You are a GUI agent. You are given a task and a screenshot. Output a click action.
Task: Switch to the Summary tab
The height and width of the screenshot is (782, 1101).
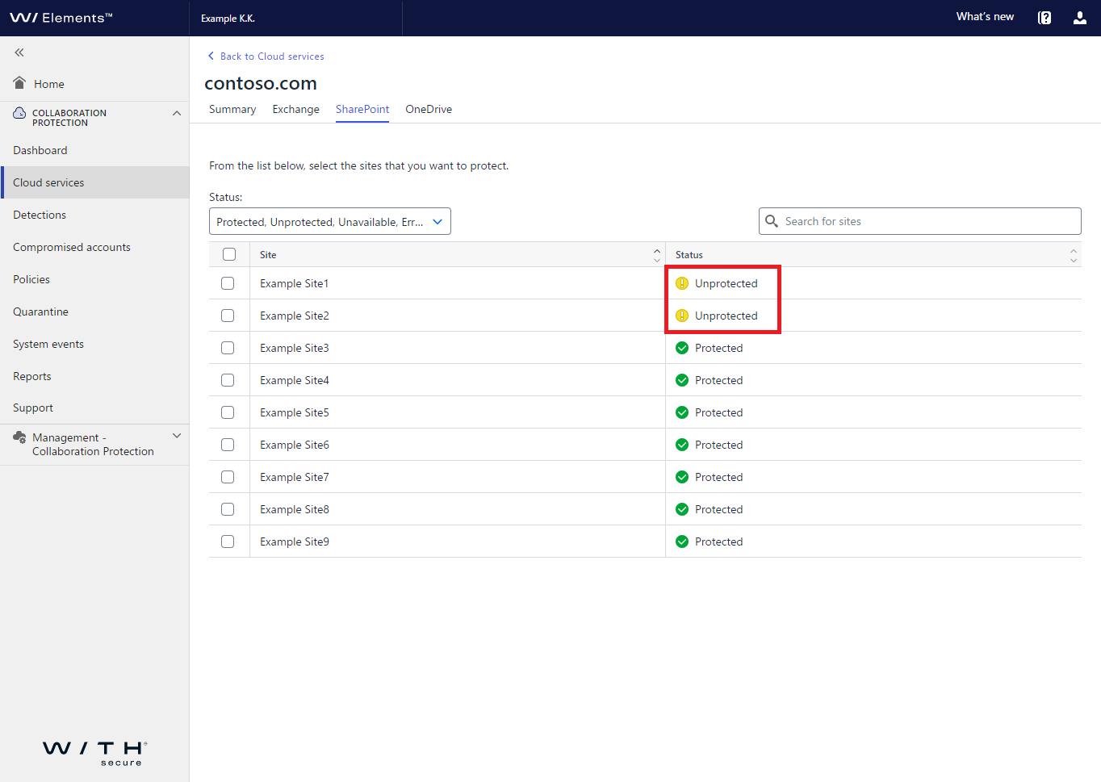tap(232, 110)
